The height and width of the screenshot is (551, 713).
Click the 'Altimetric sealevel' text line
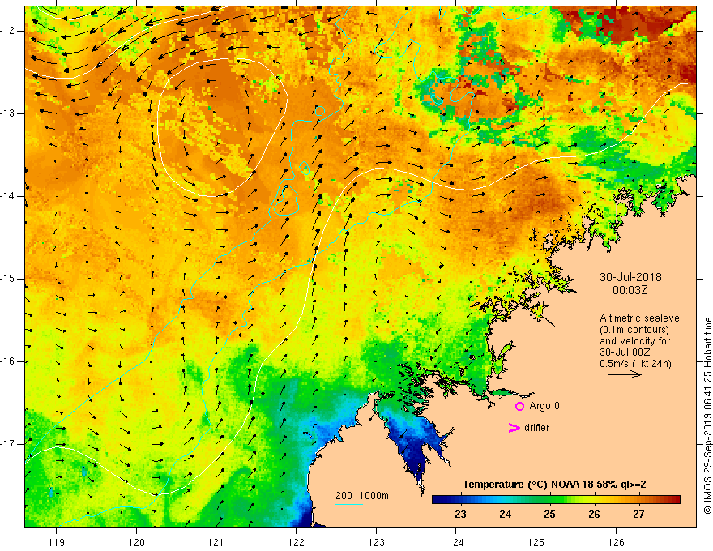[641, 318]
